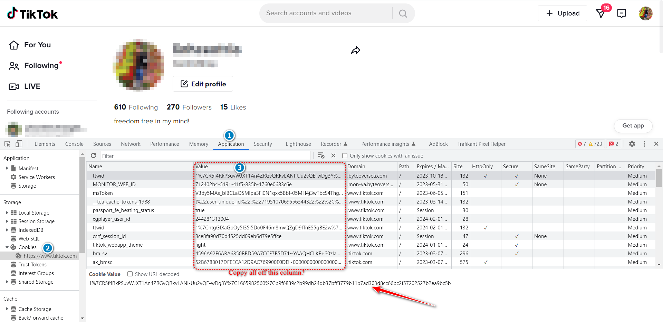Switch to the Network tab
Screen dimensions: 663x322
coord(131,144)
